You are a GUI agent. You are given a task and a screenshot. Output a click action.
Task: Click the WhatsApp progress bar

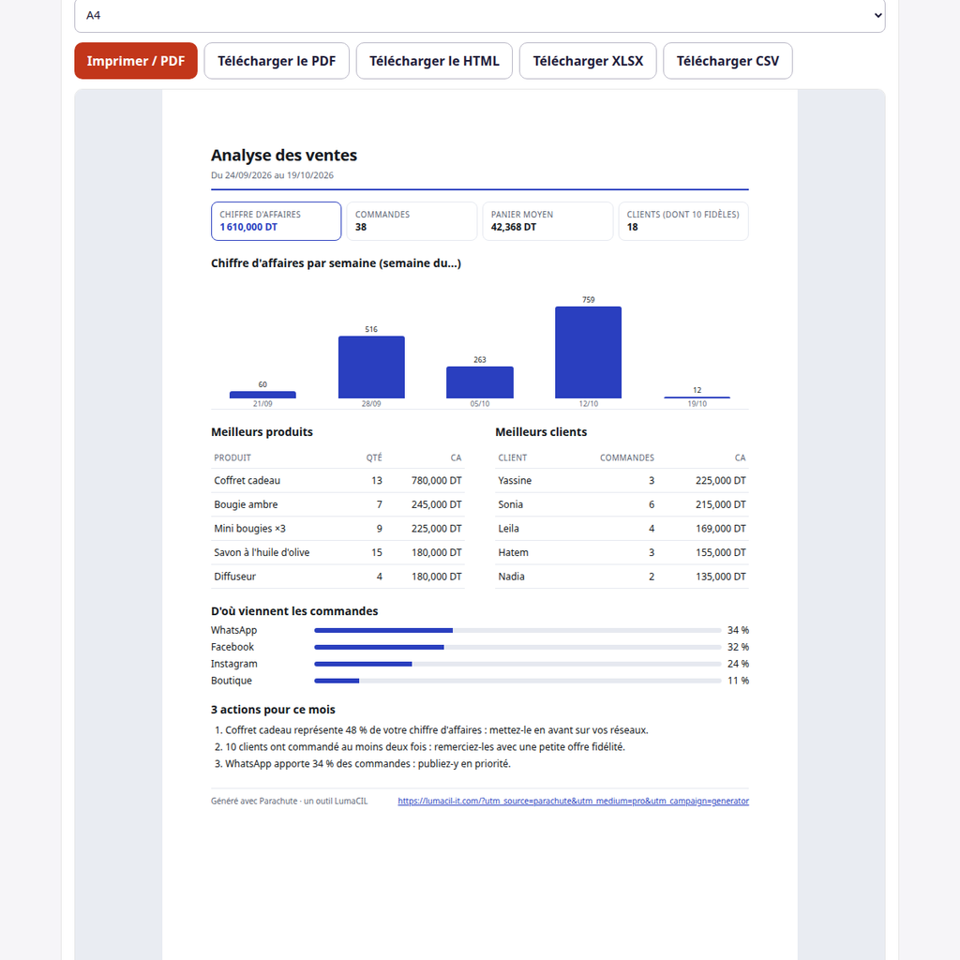517,630
